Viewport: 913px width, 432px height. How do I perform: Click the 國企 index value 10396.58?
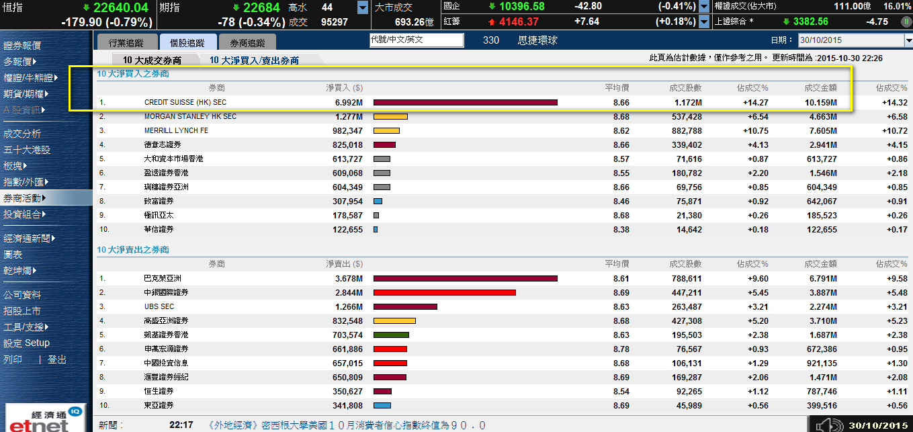522,7
